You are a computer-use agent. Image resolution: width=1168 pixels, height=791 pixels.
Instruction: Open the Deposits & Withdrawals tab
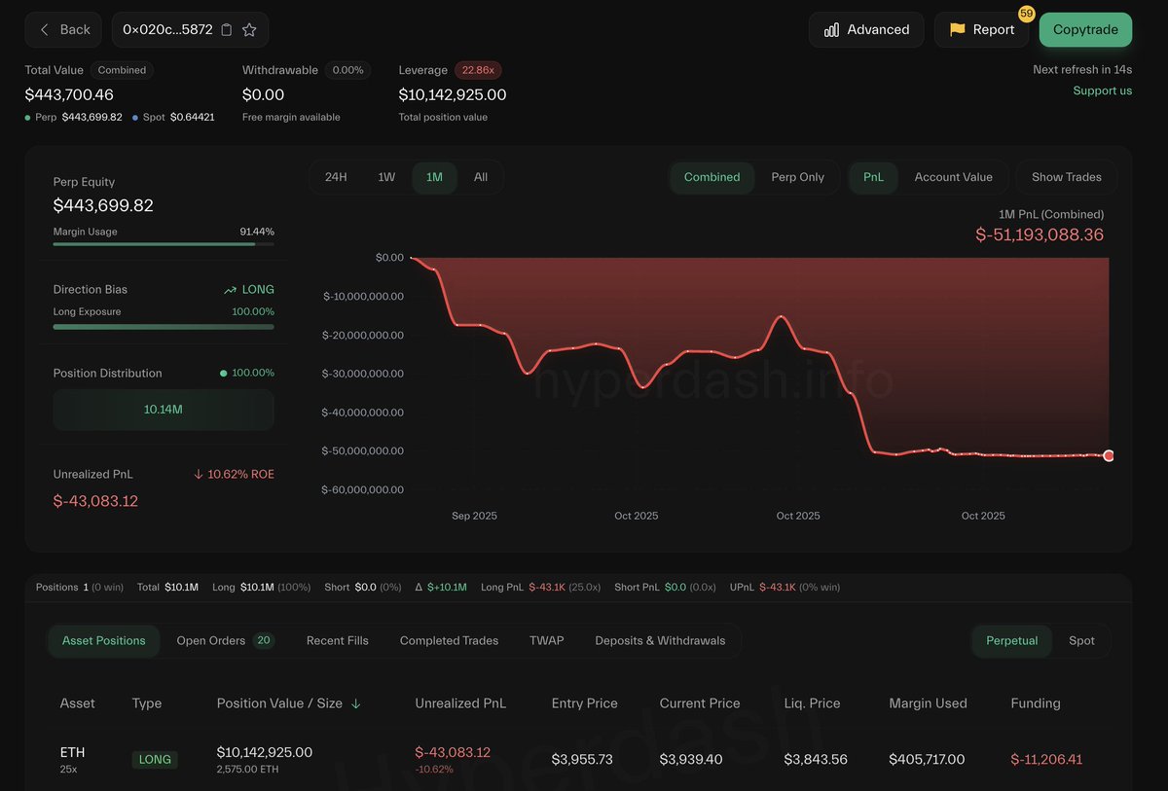point(660,641)
